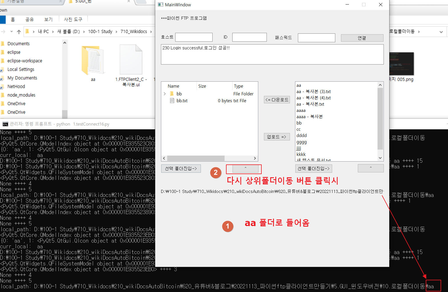Open the 사진 도구 tab in Explorer
448x292 pixels.
pos(73,19)
